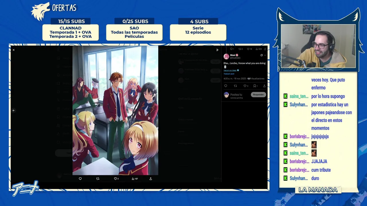This screenshot has width=367, height=206.
Task: Click the 'LA MANADA' chat label
Action: pyautogui.click(x=318, y=190)
